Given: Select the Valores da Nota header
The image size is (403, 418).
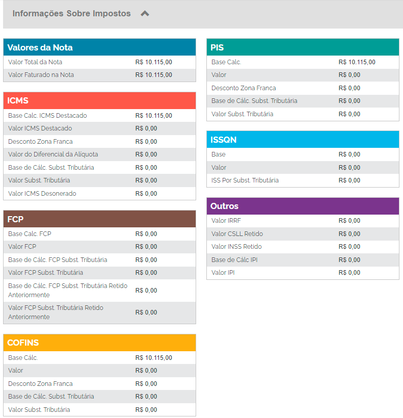Looking at the screenshot, I should [x=100, y=47].
